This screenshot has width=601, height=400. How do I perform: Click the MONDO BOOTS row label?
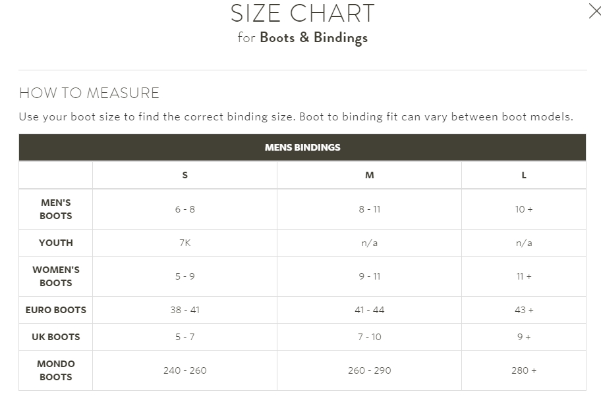[55, 370]
